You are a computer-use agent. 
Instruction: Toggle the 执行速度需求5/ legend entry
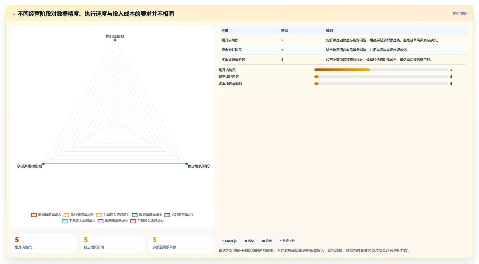click(79, 215)
